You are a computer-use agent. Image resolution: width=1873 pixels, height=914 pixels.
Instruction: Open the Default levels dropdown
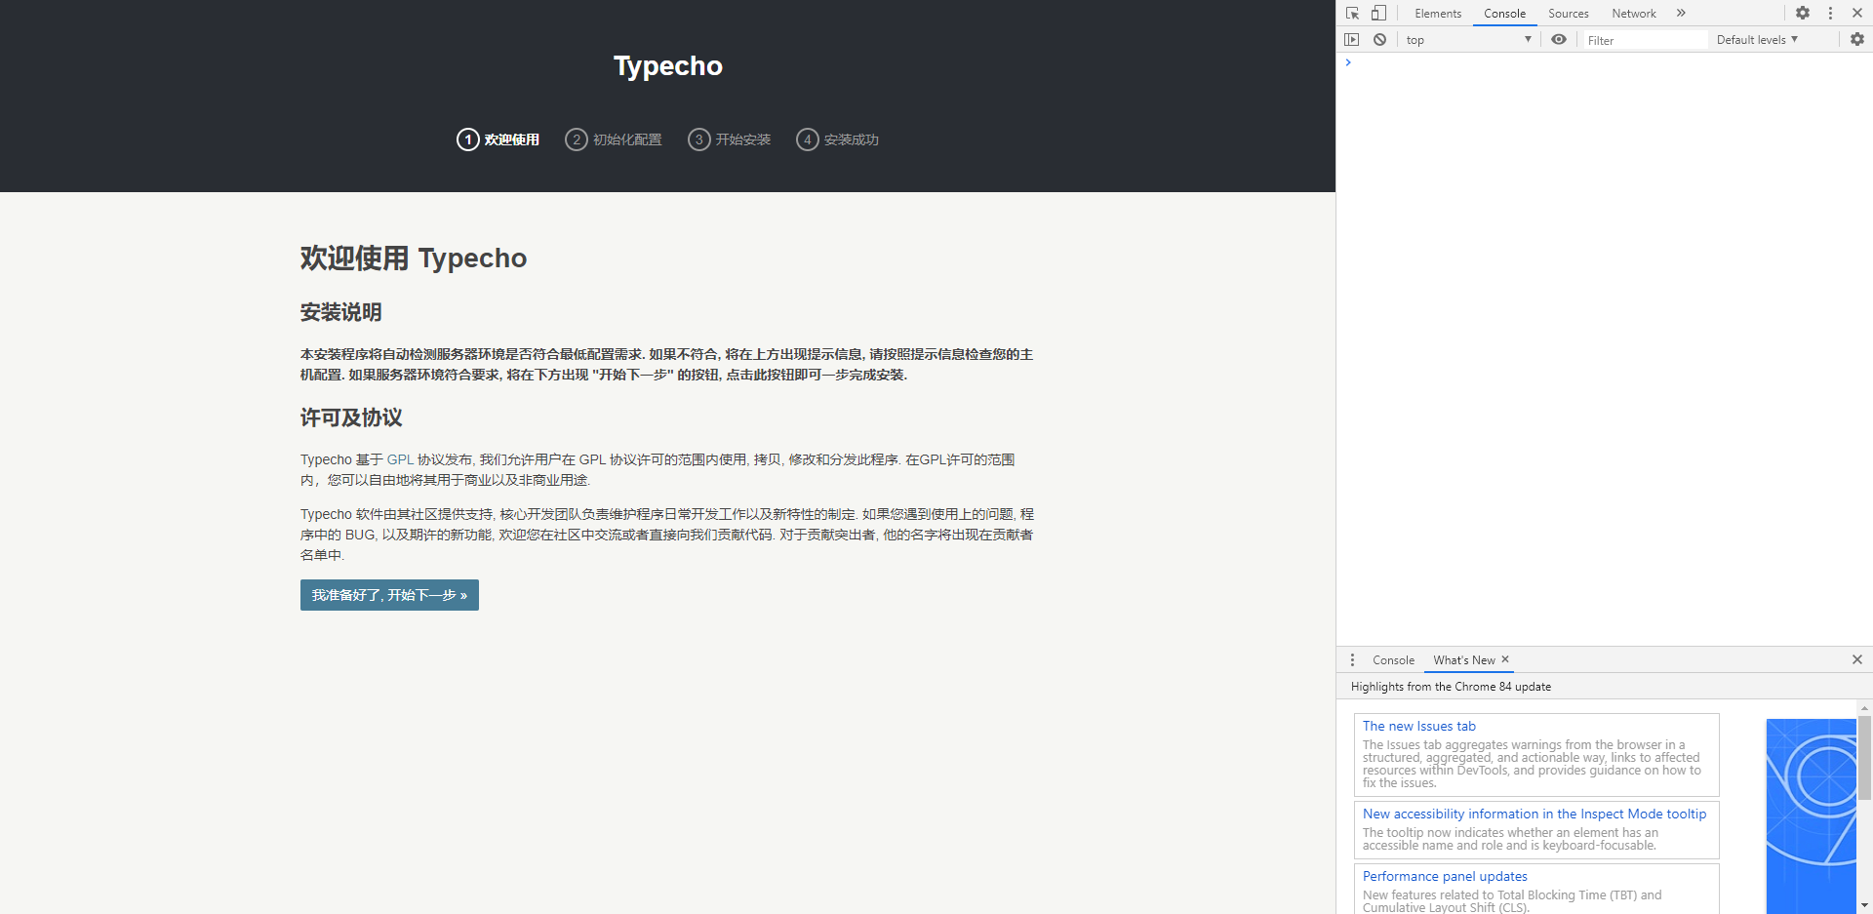point(1757,39)
